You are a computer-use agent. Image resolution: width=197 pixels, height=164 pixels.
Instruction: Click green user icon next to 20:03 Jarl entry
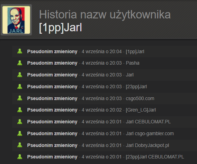(x=20, y=75)
